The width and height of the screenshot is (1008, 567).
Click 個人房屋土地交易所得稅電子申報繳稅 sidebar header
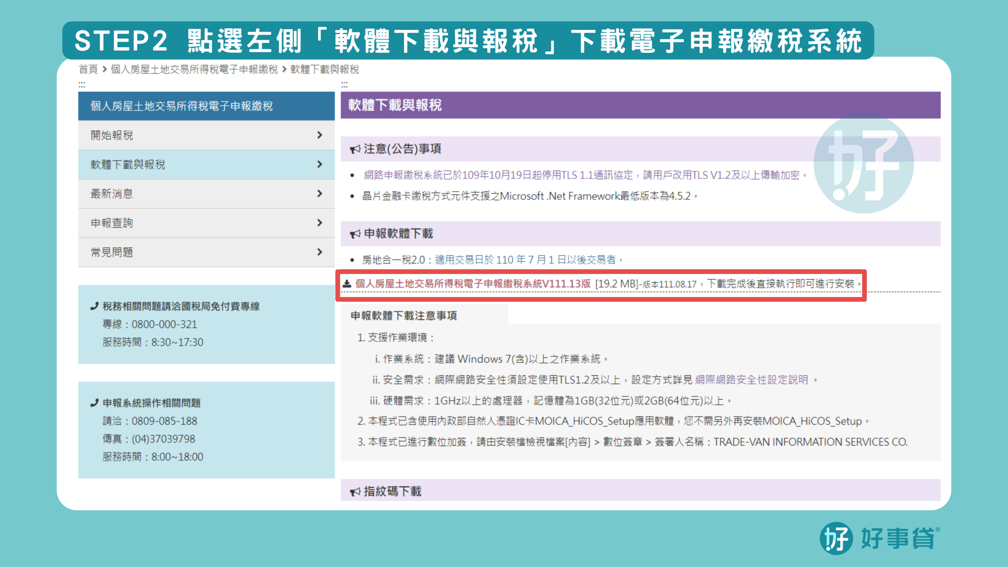(x=206, y=106)
